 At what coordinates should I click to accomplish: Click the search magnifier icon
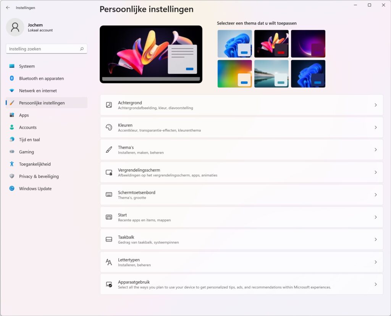tap(82, 49)
